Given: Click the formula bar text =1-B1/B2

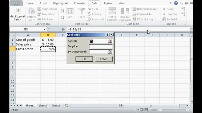Looking at the screenshot, I should 74,29.
